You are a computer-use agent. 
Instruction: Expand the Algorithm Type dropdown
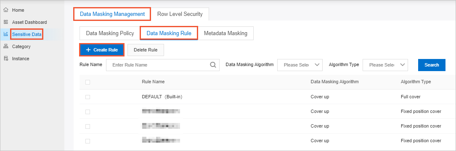point(385,65)
